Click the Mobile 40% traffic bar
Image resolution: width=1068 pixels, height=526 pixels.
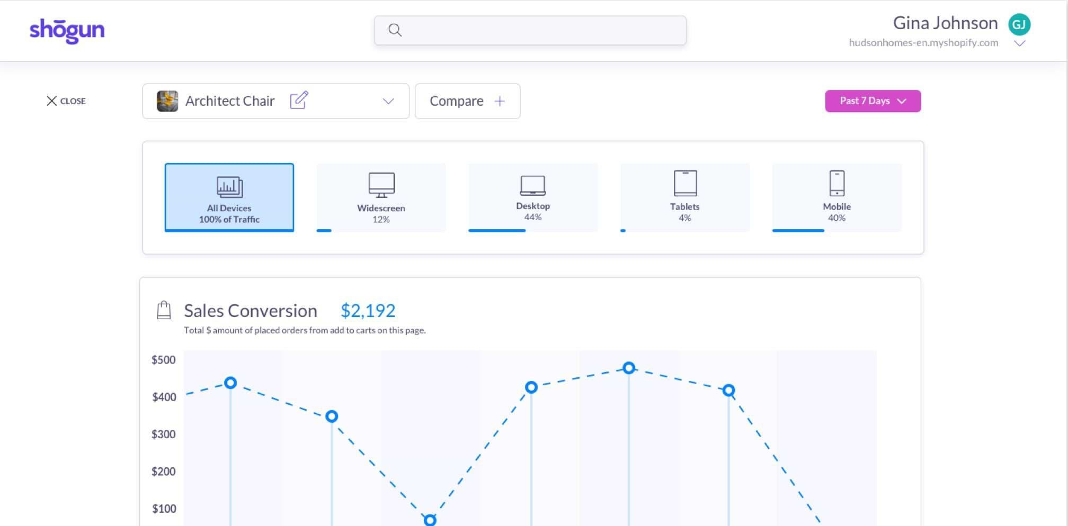[798, 231]
